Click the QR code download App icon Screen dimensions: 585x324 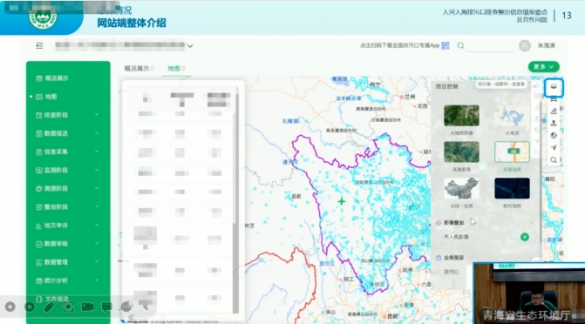pyautogui.click(x=446, y=45)
